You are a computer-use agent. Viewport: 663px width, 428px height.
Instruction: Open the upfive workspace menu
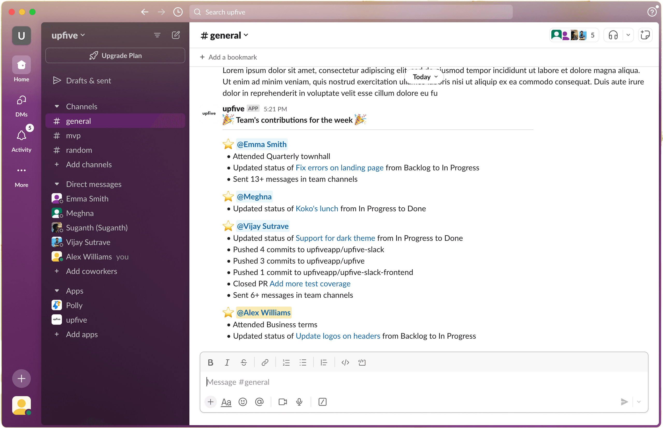coord(68,35)
